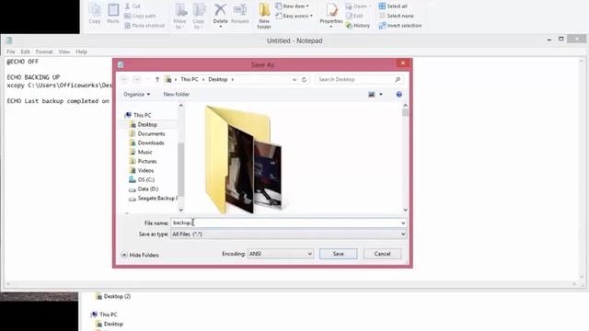Open the File name dropdown arrow
The height and width of the screenshot is (331, 589).
click(403, 223)
